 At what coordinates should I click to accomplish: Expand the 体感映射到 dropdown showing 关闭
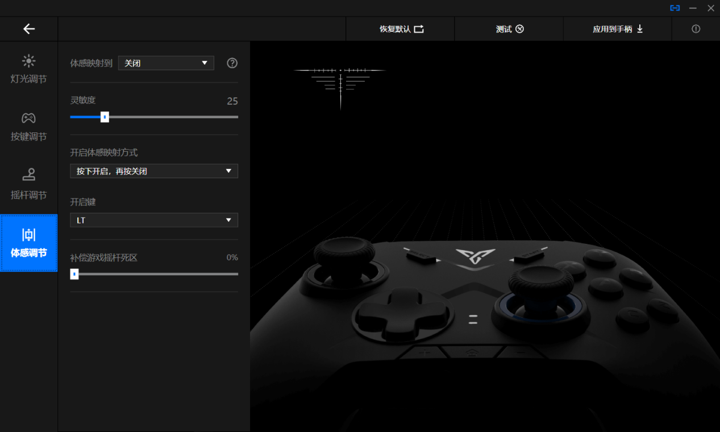click(166, 63)
